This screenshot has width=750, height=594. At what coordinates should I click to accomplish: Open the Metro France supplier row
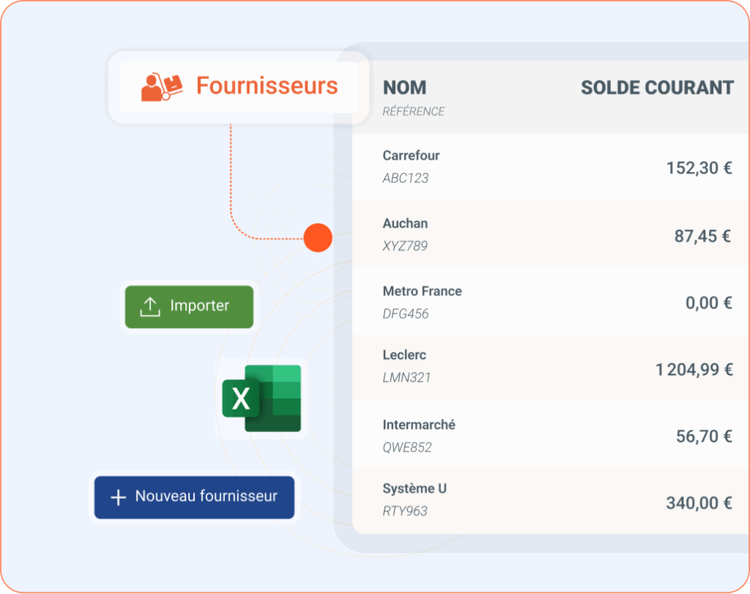[551, 301]
